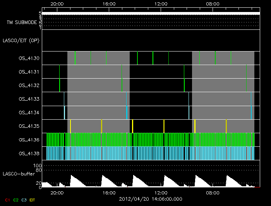Click the TM SUBMODE row label

22,22
